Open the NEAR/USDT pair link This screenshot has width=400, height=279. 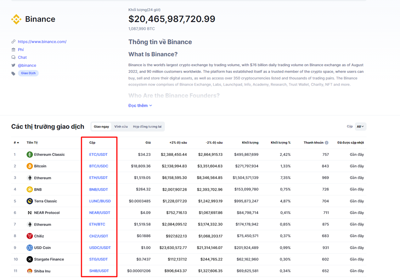pyautogui.click(x=100, y=213)
